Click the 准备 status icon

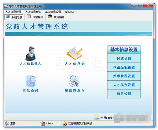[7, 124]
